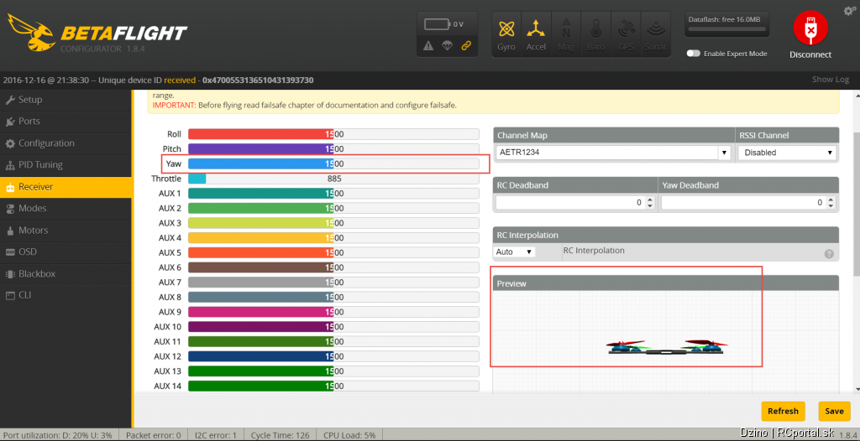Image resolution: width=860 pixels, height=441 pixels.
Task: Click the 'I2C error: 1' status text
Action: coord(216,435)
